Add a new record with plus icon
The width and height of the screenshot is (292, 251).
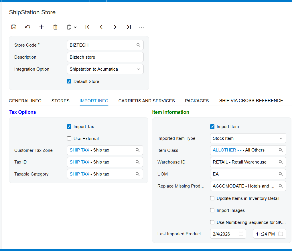pyautogui.click(x=41, y=27)
